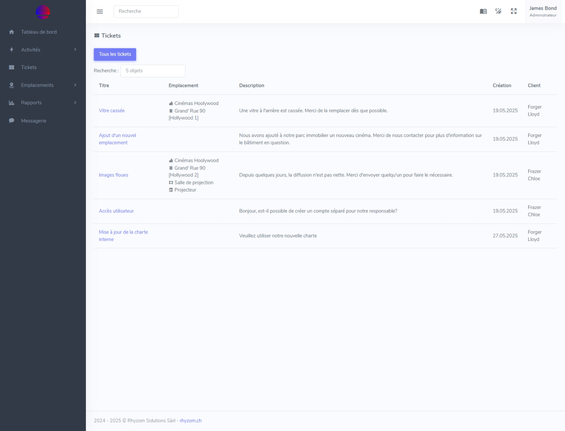
Task: Expand the Activités submenu chevron
Action: (x=75, y=49)
